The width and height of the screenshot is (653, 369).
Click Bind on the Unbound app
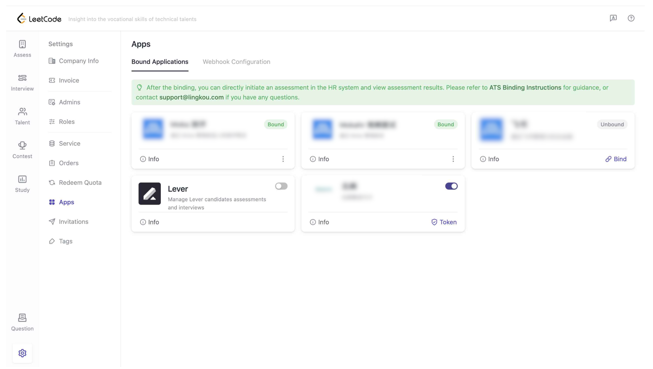click(616, 159)
